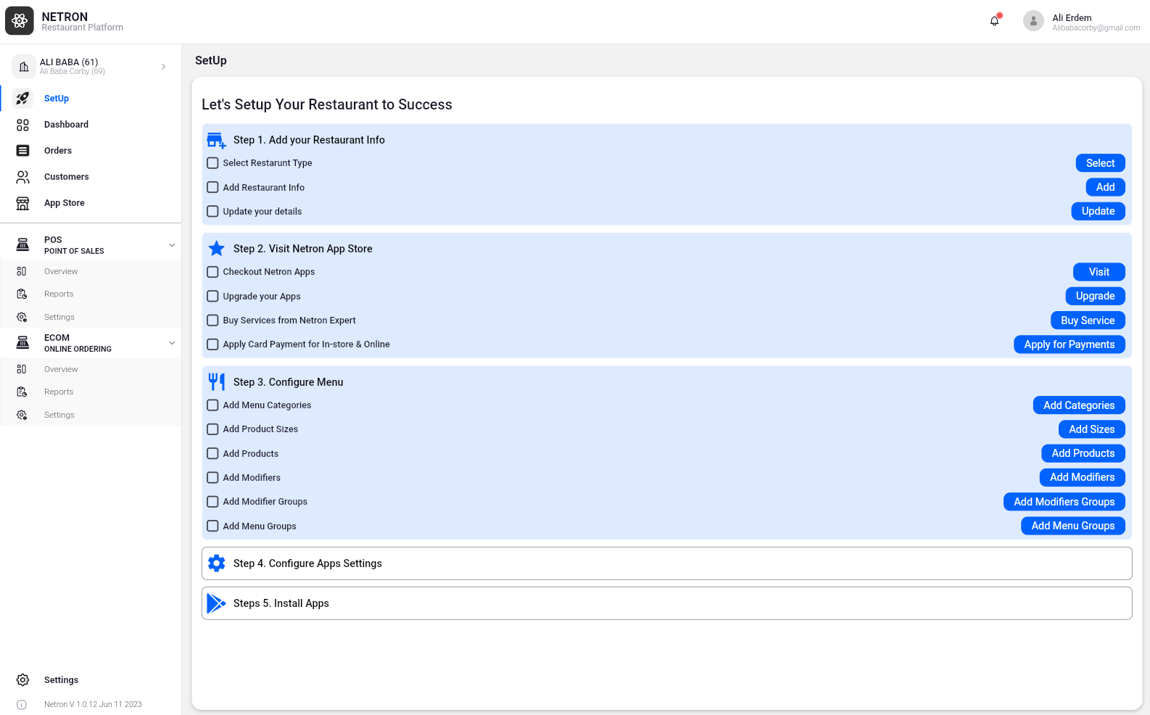
Task: Tick Buy Services from Netron Expert checkbox
Action: click(212, 321)
